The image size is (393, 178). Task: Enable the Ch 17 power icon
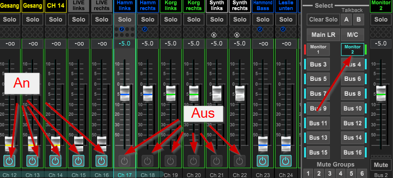[x=125, y=161]
